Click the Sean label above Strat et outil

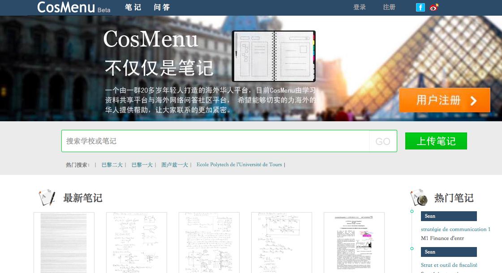click(449, 252)
